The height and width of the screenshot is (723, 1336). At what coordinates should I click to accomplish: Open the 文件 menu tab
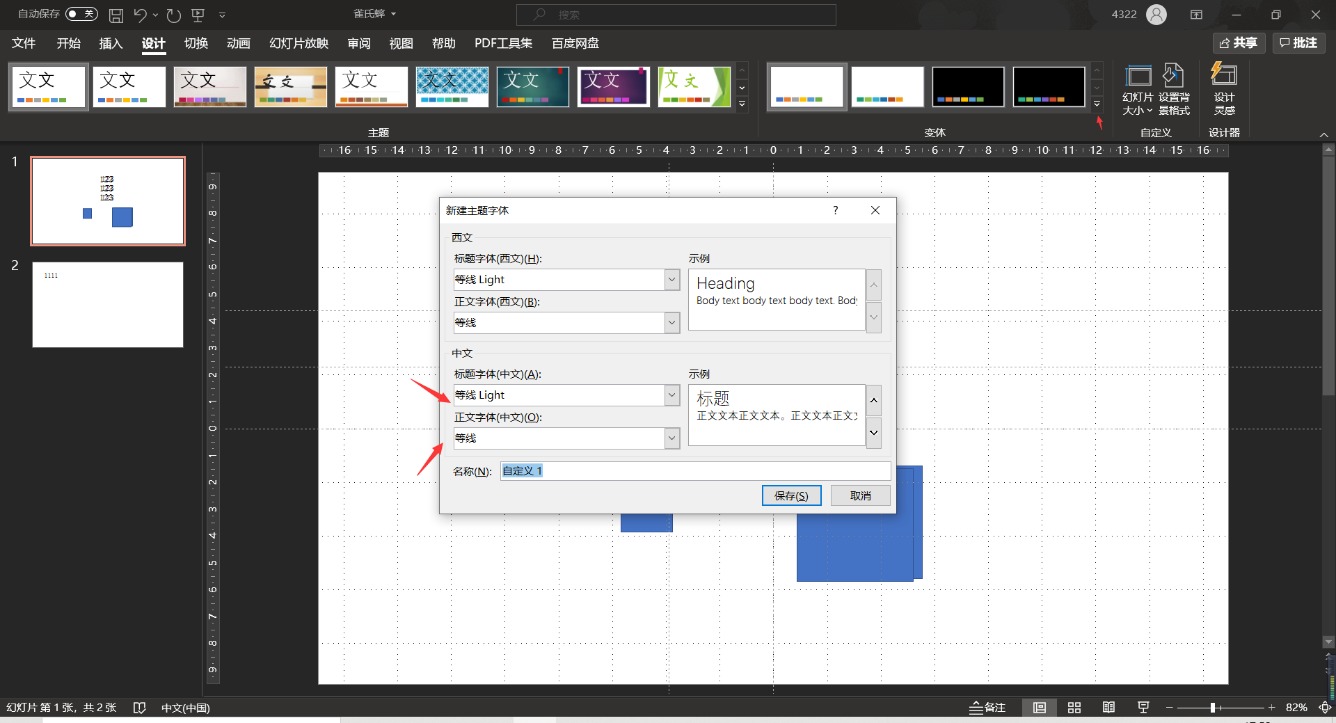click(24, 43)
